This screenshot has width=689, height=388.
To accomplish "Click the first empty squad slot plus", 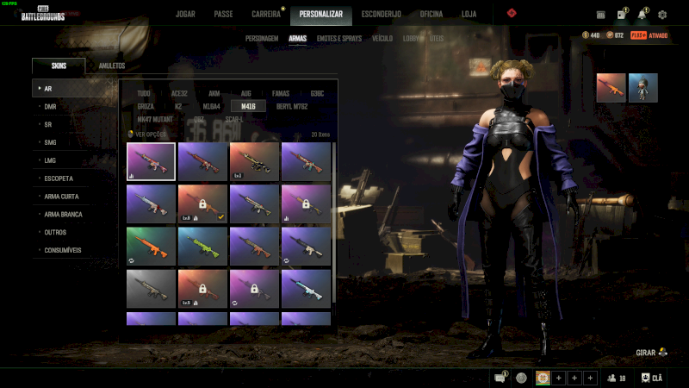I will (x=558, y=378).
